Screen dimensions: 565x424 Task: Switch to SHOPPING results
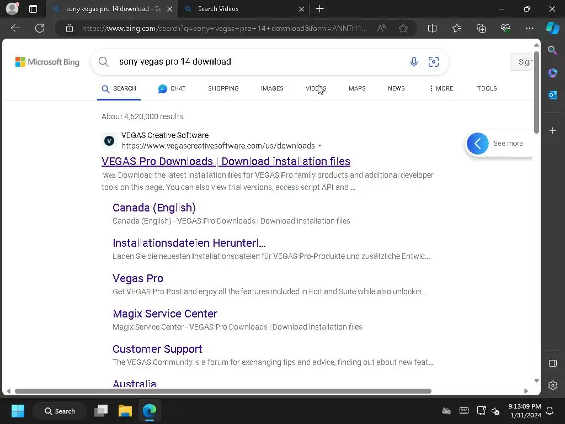(223, 88)
